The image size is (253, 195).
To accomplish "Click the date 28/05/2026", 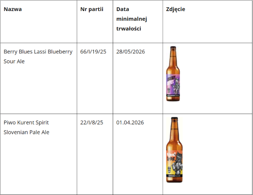I will [x=131, y=52].
